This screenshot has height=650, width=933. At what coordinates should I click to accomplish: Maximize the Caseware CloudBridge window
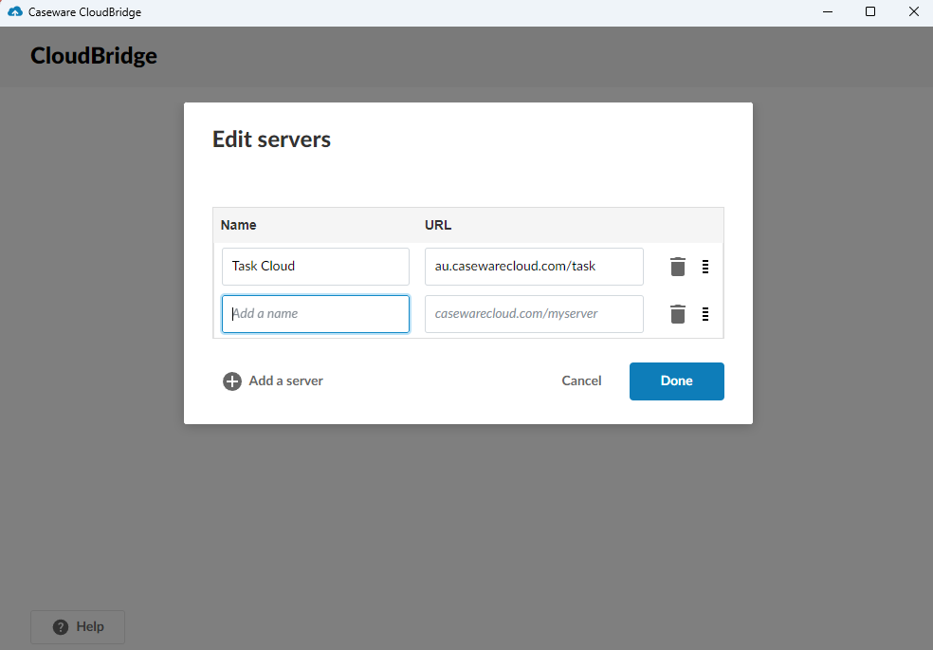coord(869,12)
